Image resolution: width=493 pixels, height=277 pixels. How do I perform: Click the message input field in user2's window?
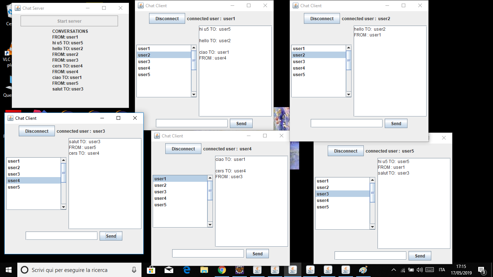pyautogui.click(x=346, y=123)
